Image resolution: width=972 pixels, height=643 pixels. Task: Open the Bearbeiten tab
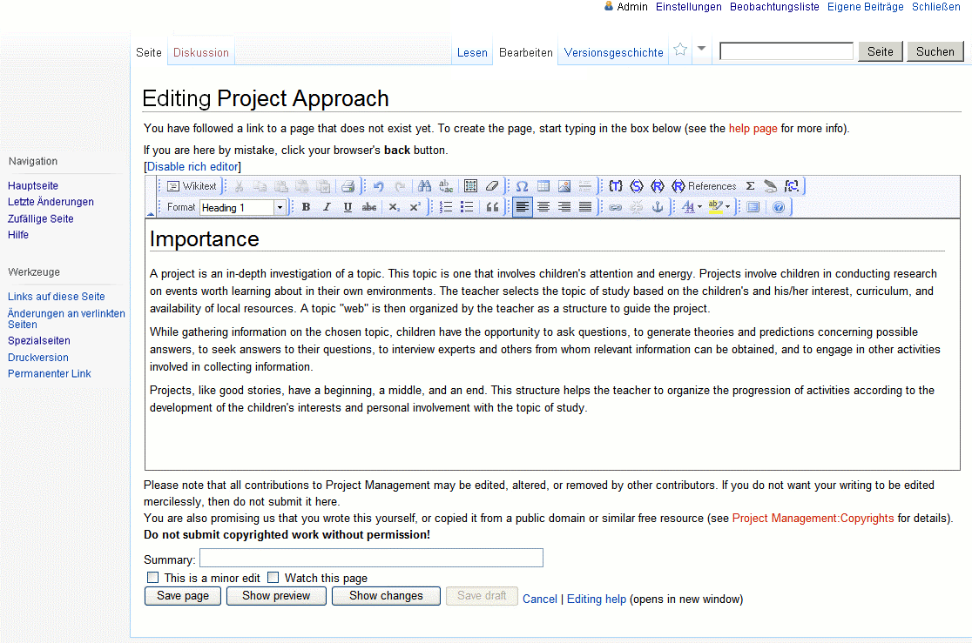click(x=526, y=53)
